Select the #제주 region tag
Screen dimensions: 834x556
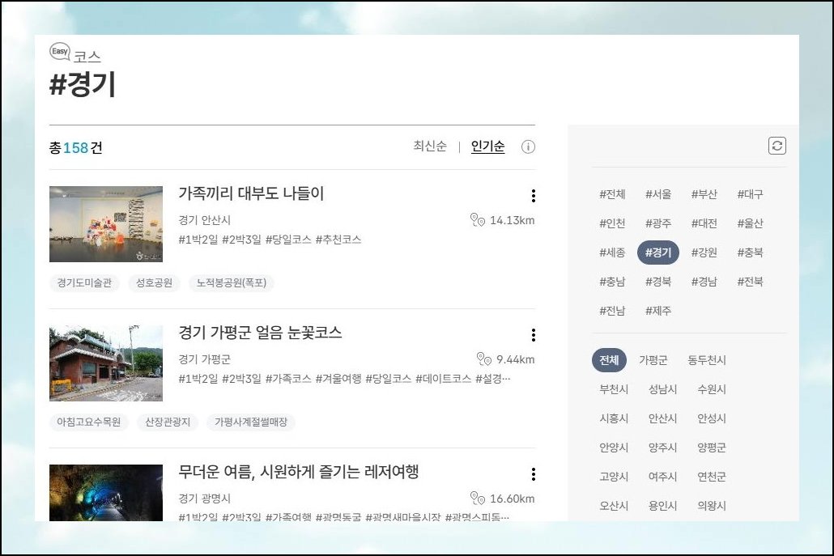658,311
